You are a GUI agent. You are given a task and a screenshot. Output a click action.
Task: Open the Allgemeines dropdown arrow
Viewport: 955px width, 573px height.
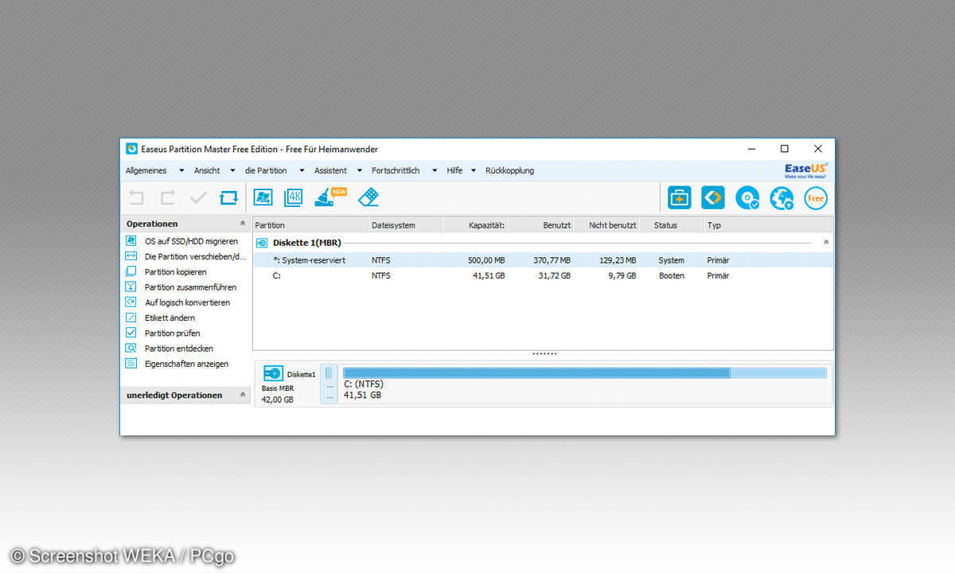[181, 171]
